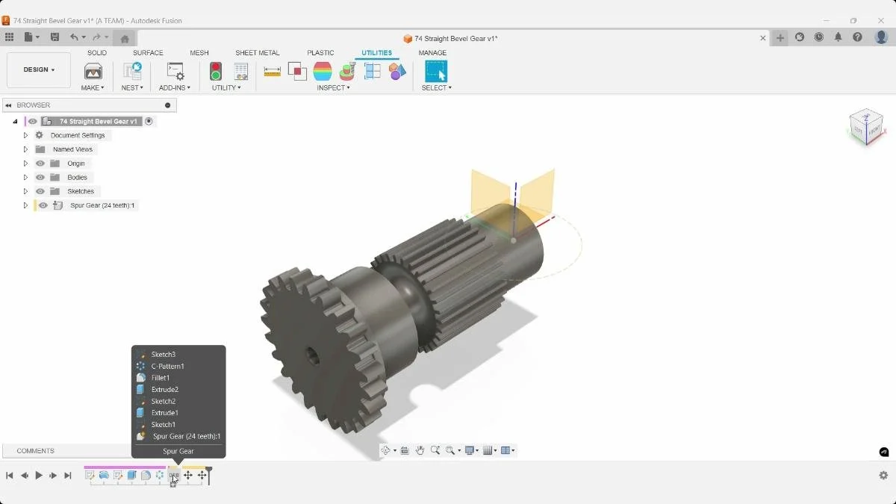This screenshot has width=896, height=504.
Task: Select the Zebra analysis striped icon
Action: click(323, 71)
